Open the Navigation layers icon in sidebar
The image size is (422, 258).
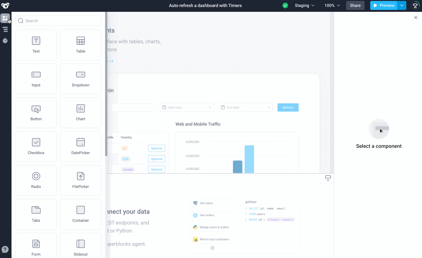[5, 29]
